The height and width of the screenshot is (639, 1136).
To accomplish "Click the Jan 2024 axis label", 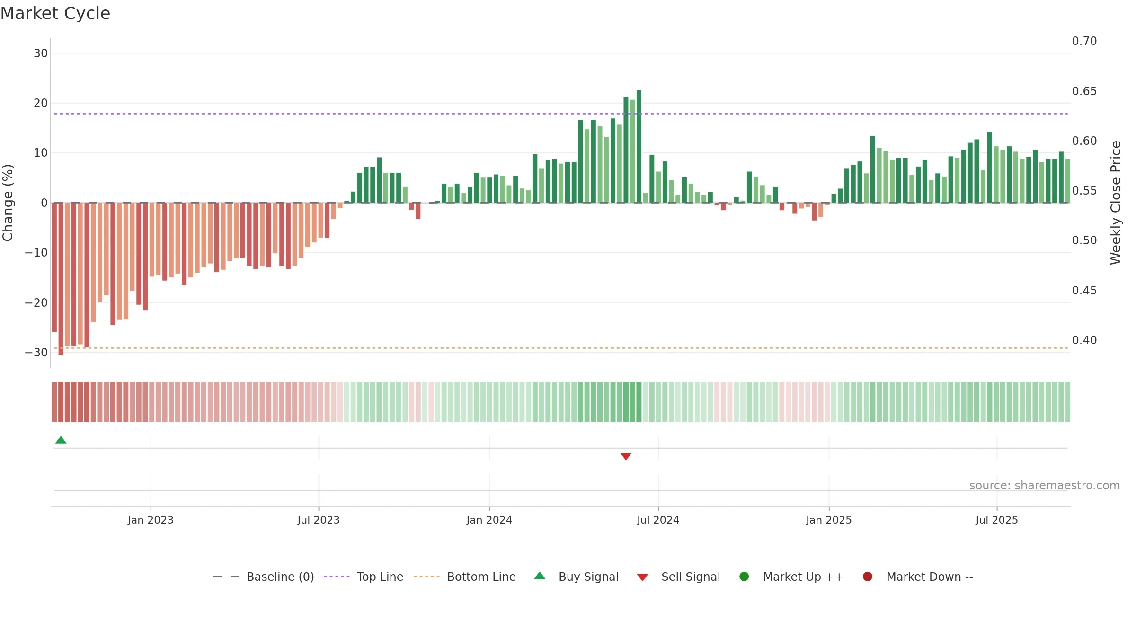I will 489,520.
